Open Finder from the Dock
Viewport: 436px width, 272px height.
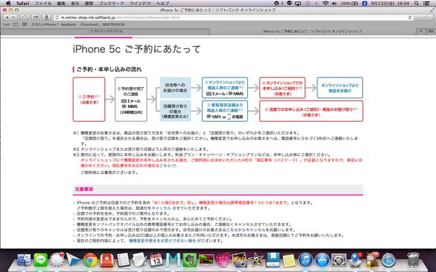(x=24, y=260)
